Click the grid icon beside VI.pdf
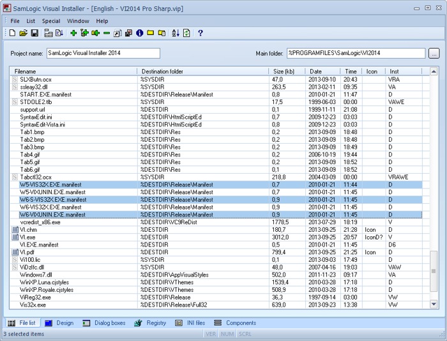This screenshot has height=341, width=447. point(15,252)
